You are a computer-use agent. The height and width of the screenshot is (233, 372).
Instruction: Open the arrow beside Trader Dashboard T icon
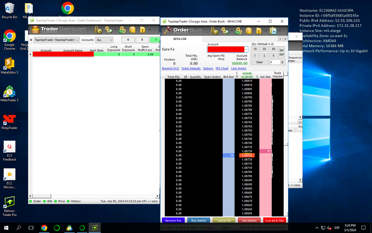[x=150, y=30]
